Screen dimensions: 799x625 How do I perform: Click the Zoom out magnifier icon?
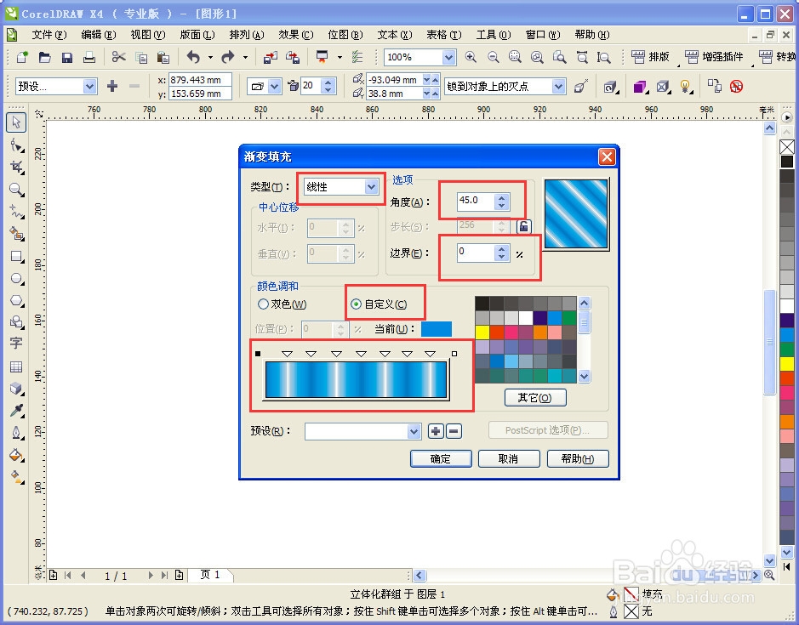coord(493,57)
